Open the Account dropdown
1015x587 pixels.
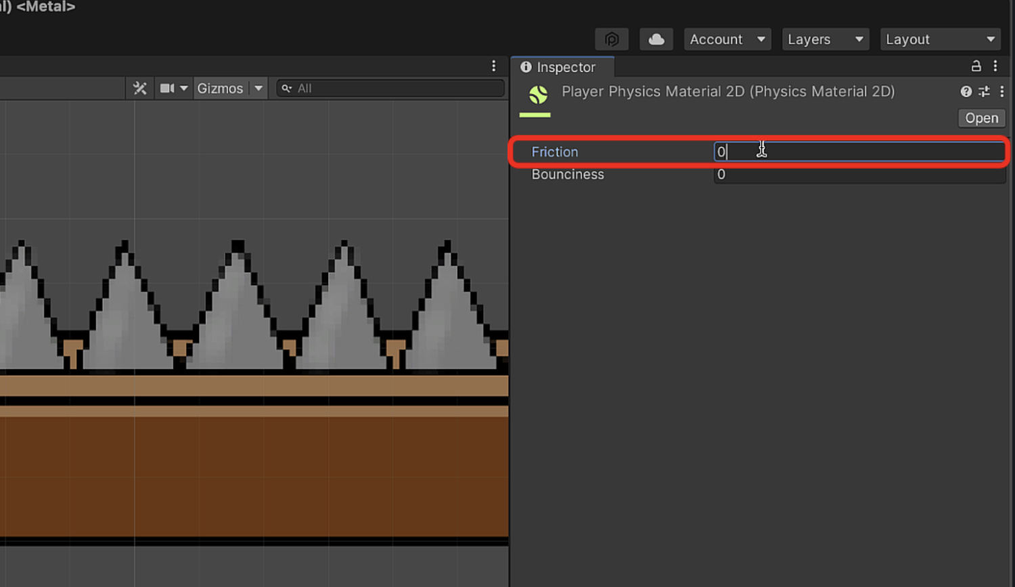click(727, 39)
